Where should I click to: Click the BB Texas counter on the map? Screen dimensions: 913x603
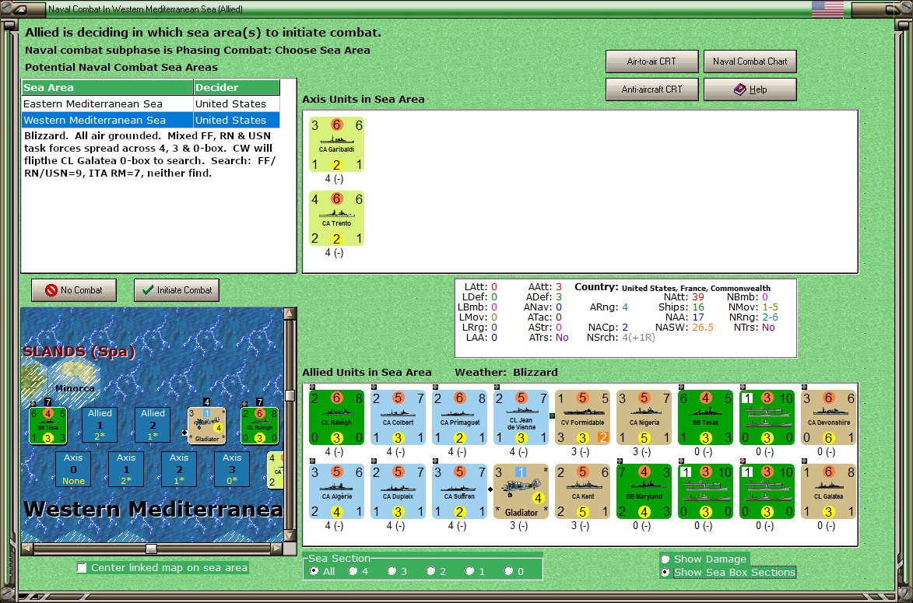pyautogui.click(x=47, y=426)
